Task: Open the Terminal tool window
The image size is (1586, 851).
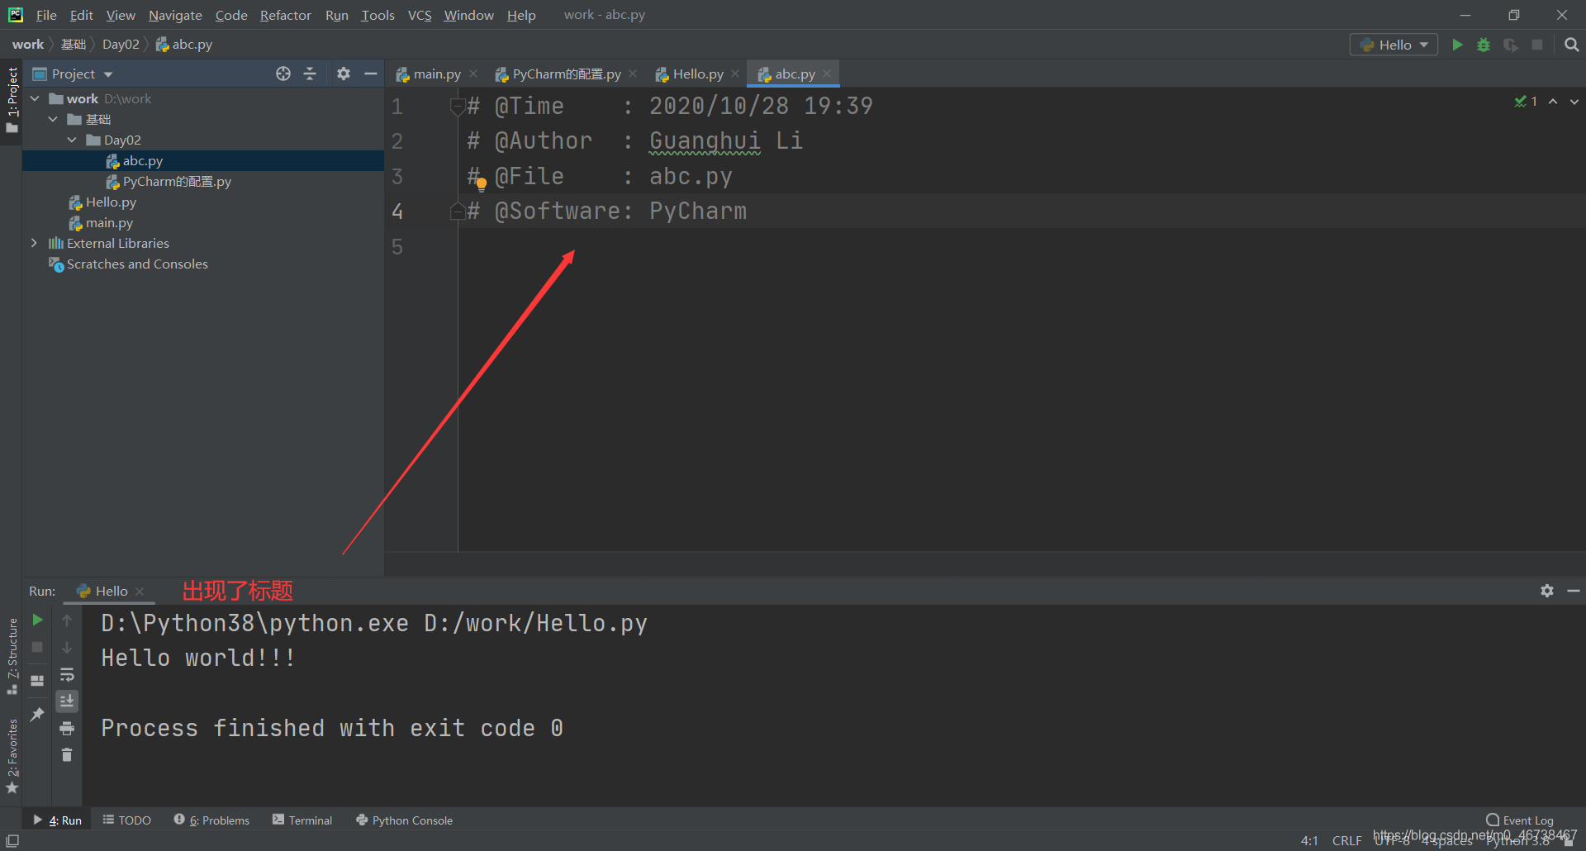Action: (302, 820)
